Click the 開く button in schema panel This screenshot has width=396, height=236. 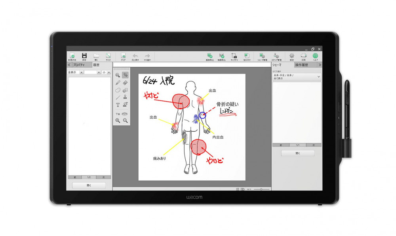(298, 153)
